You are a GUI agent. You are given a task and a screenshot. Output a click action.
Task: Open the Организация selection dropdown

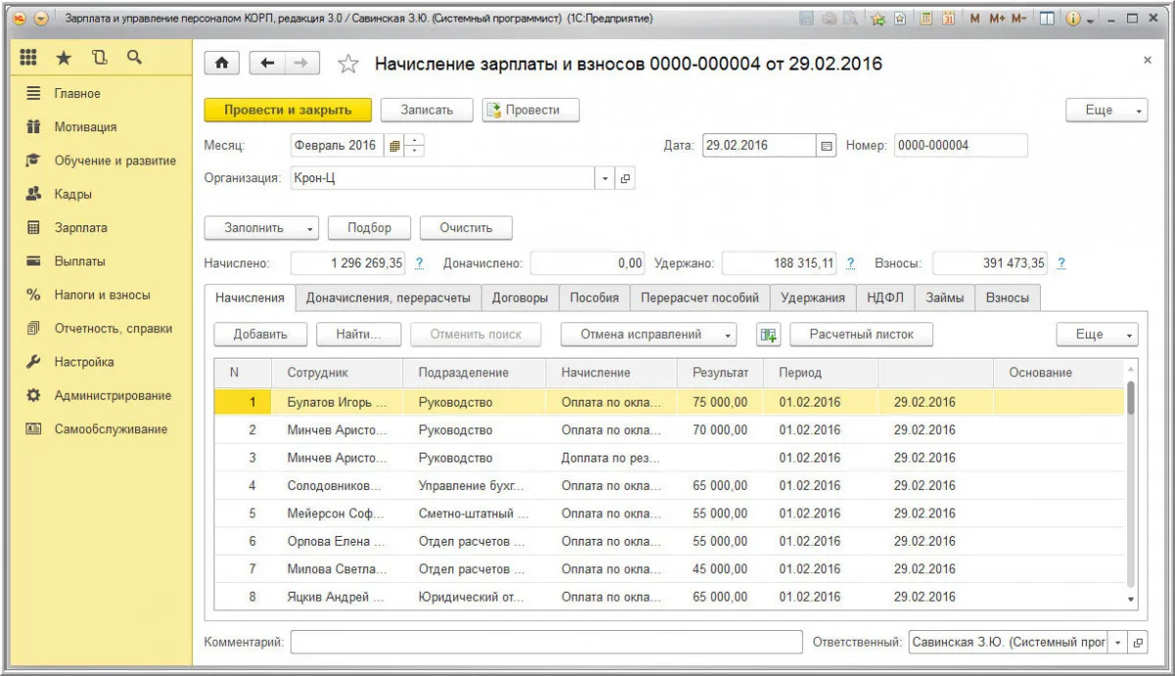pyautogui.click(x=604, y=177)
